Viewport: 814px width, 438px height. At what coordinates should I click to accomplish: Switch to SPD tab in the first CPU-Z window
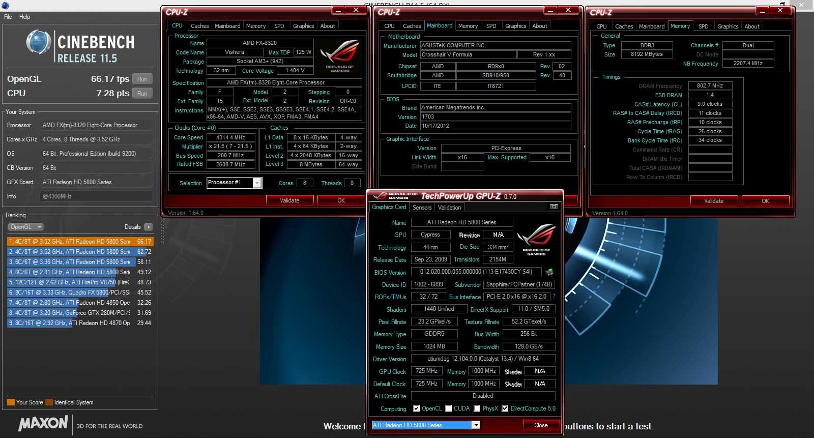pyautogui.click(x=279, y=26)
